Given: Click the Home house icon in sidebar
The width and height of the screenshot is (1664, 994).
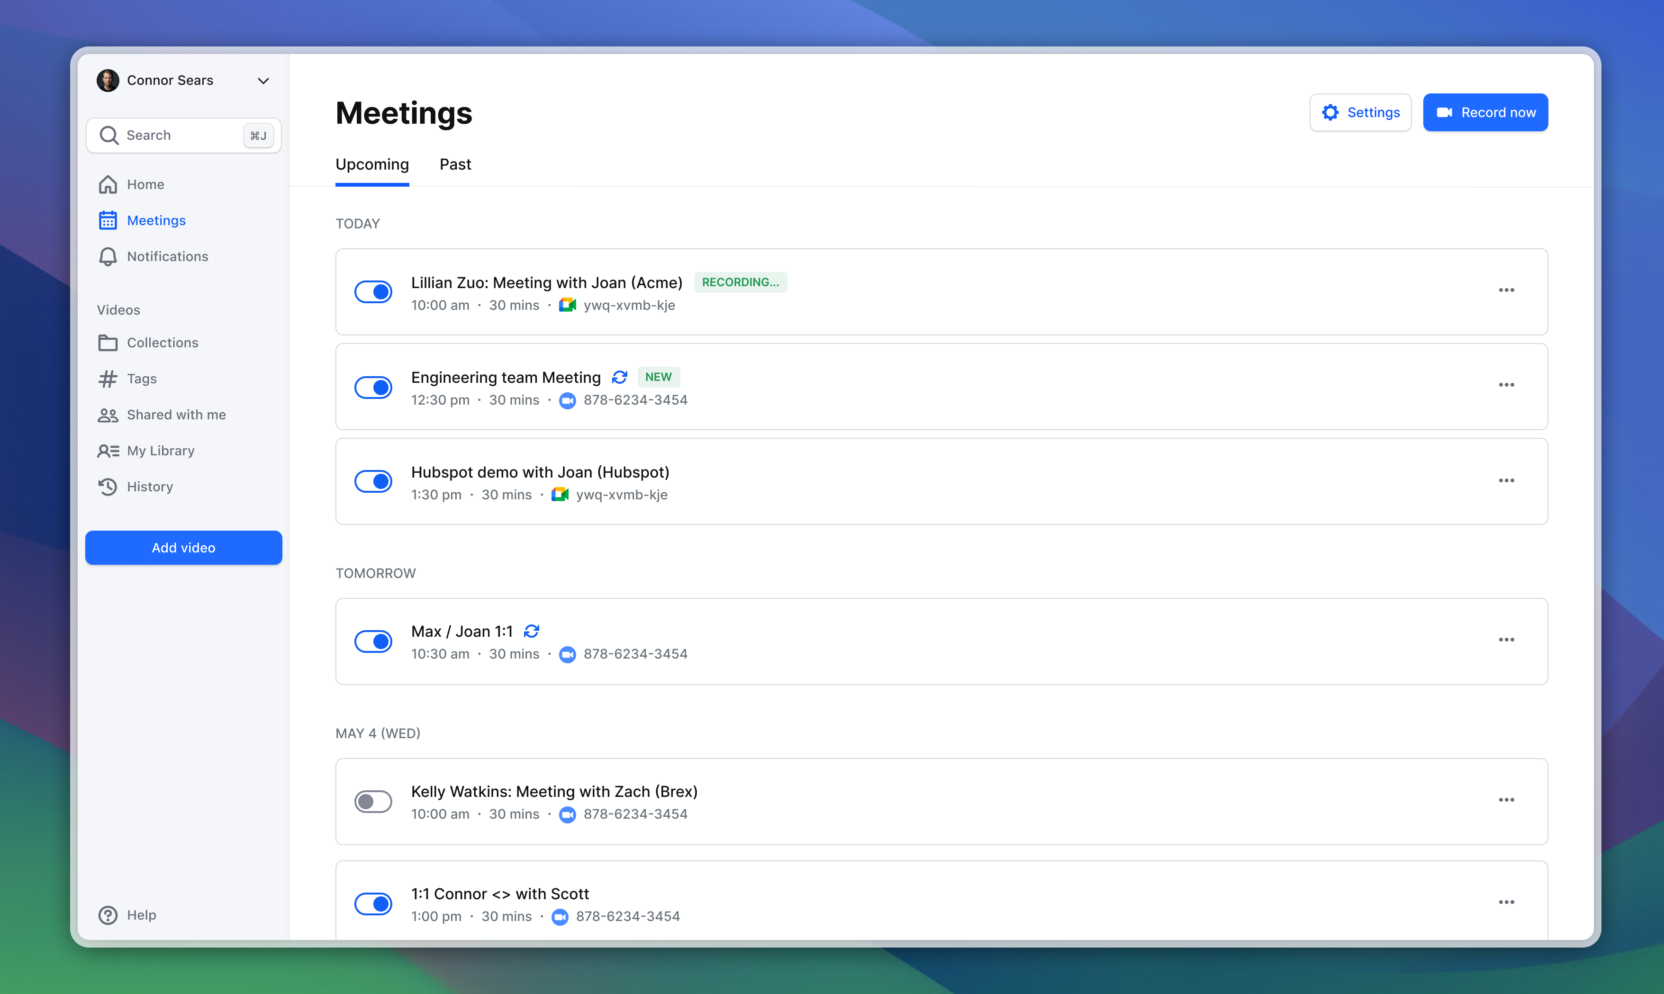Looking at the screenshot, I should coord(108,184).
